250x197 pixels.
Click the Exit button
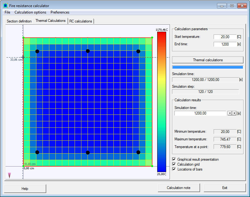coord(225,188)
